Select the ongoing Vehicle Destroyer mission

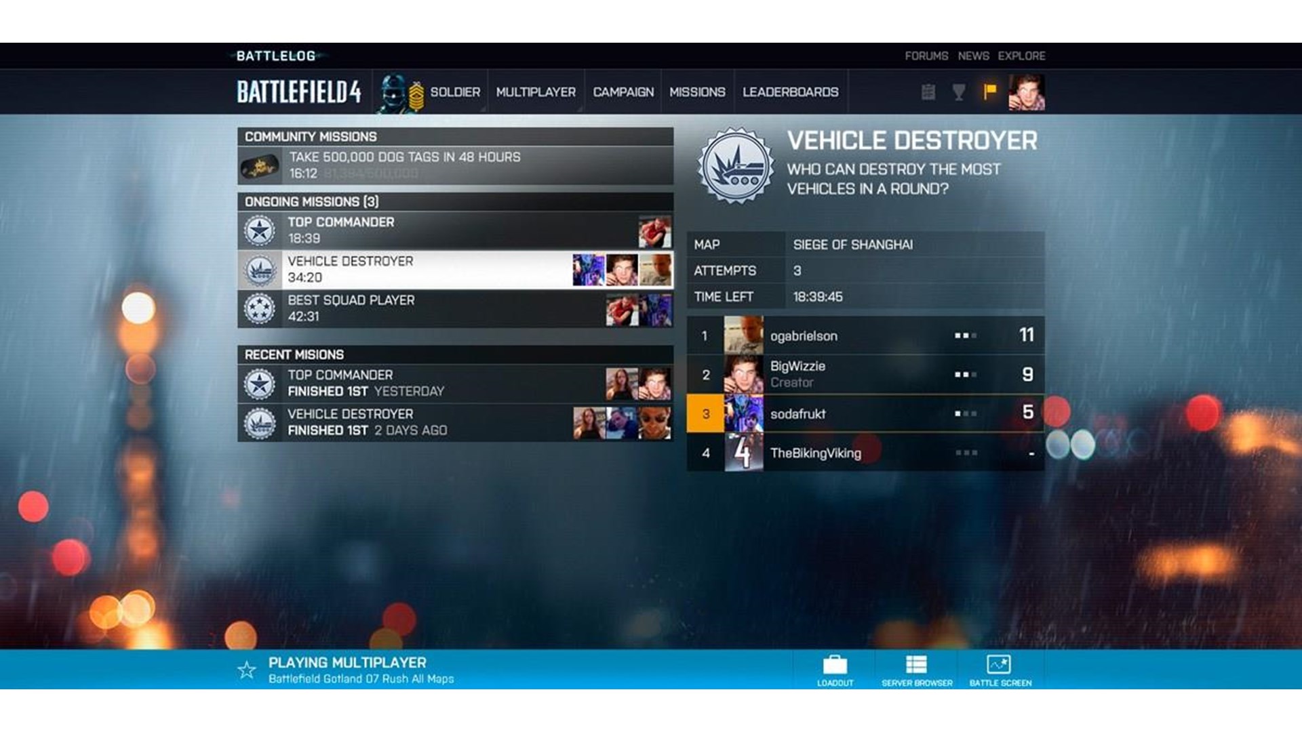tap(455, 270)
